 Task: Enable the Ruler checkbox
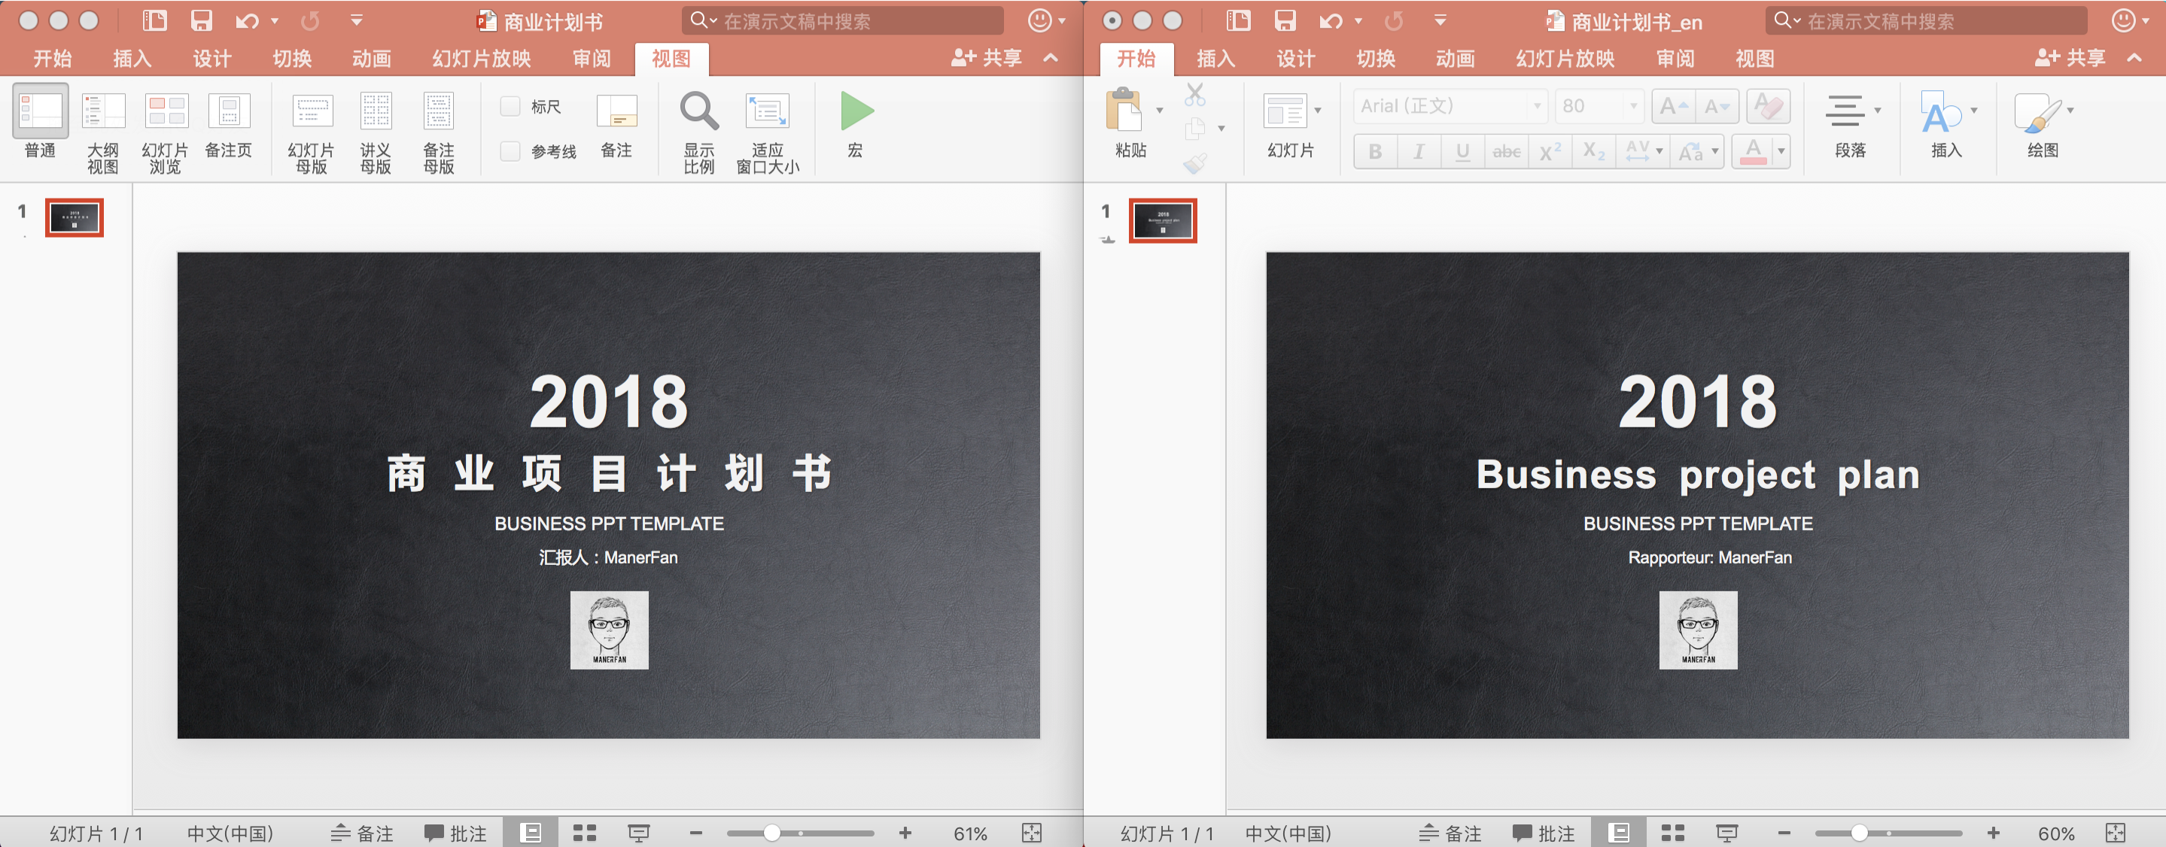[510, 107]
